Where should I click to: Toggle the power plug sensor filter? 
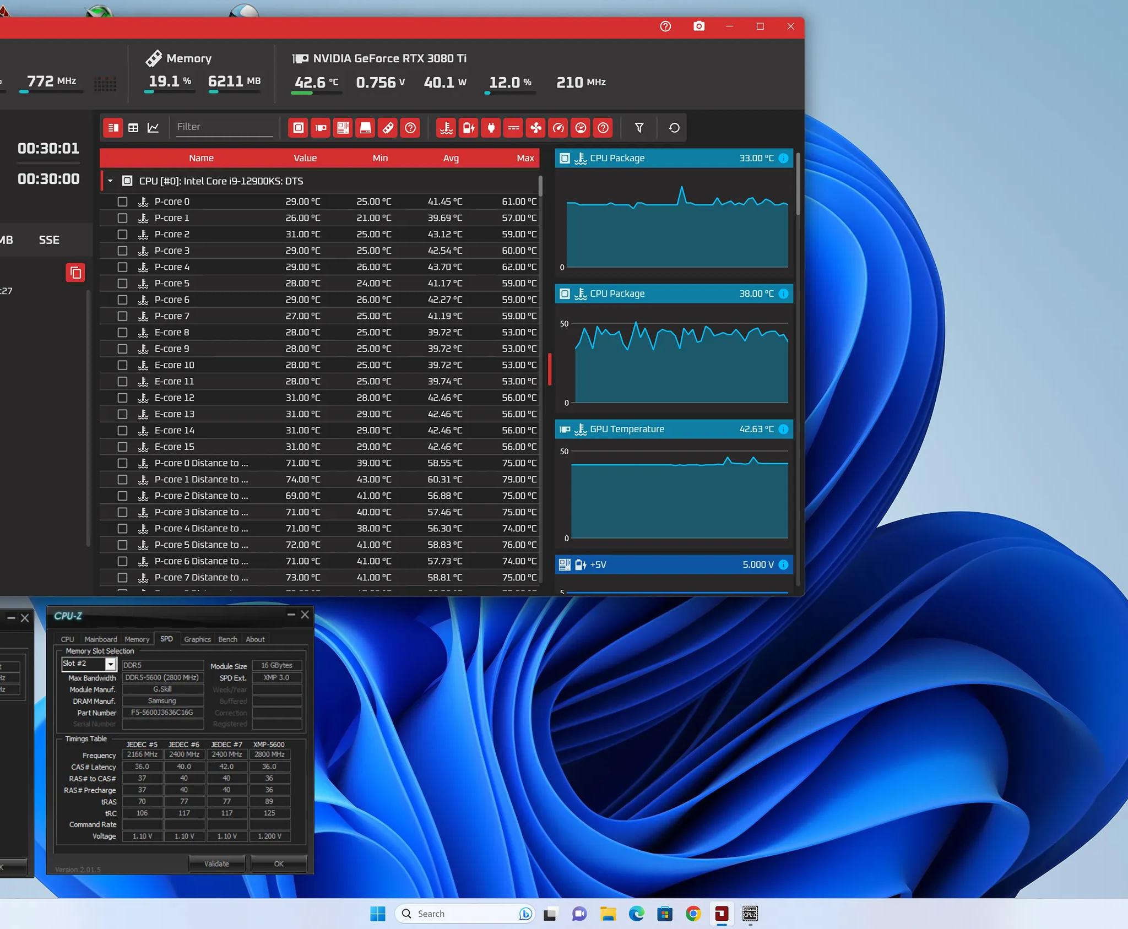point(491,128)
